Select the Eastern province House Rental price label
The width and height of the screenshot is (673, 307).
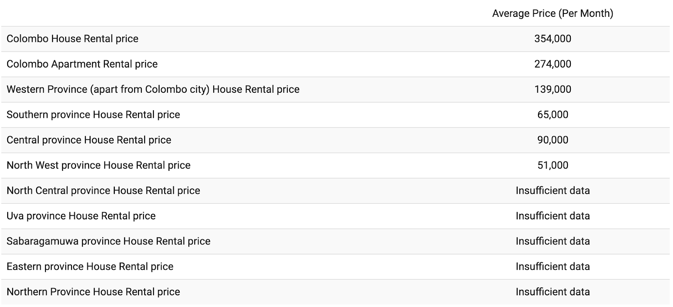tap(90, 266)
